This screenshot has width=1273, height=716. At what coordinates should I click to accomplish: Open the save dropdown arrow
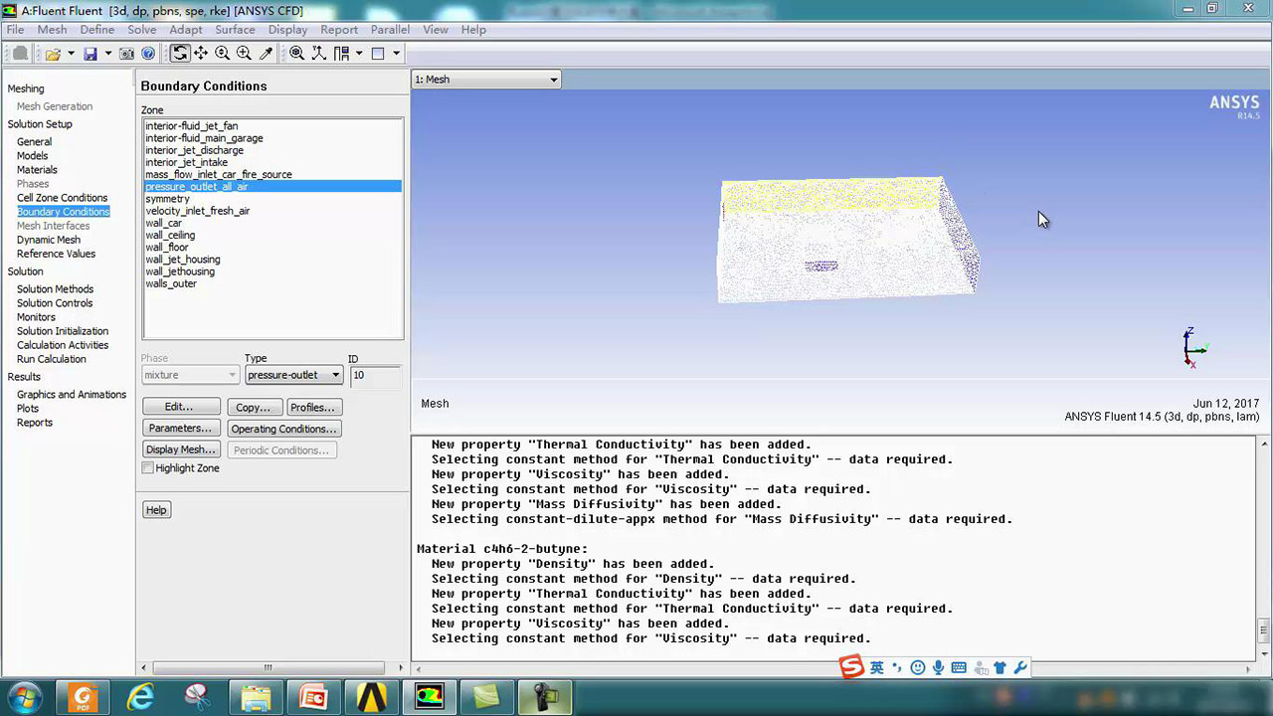(107, 54)
